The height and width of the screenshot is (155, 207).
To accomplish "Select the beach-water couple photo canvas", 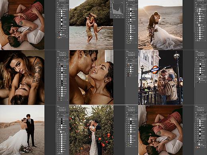I will coord(91,25).
